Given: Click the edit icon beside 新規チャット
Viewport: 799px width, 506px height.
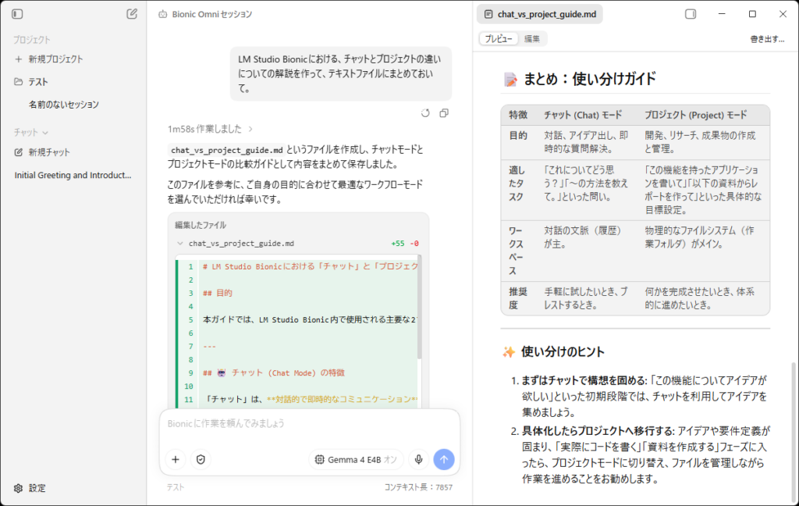Looking at the screenshot, I should pyautogui.click(x=19, y=152).
